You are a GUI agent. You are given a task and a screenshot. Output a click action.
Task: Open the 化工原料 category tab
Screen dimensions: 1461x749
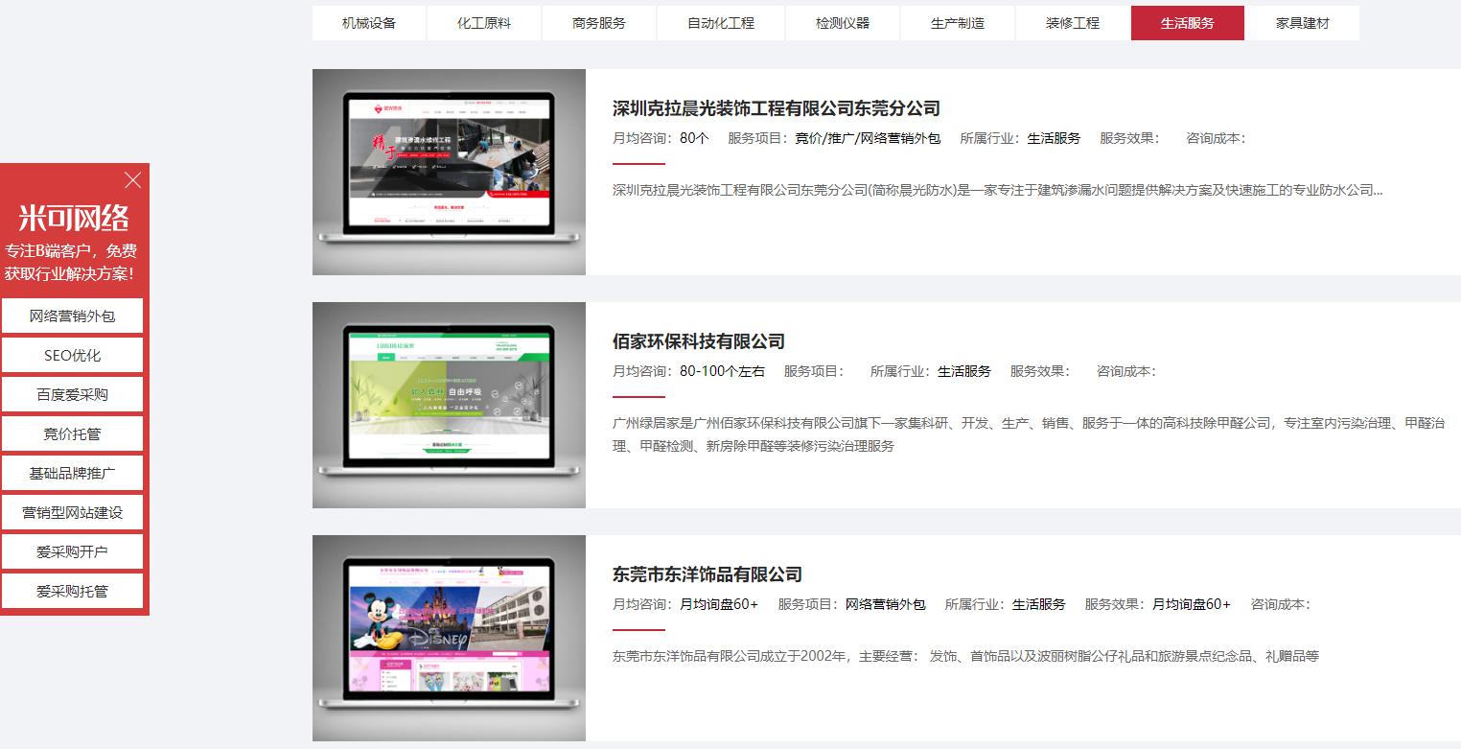coord(485,22)
